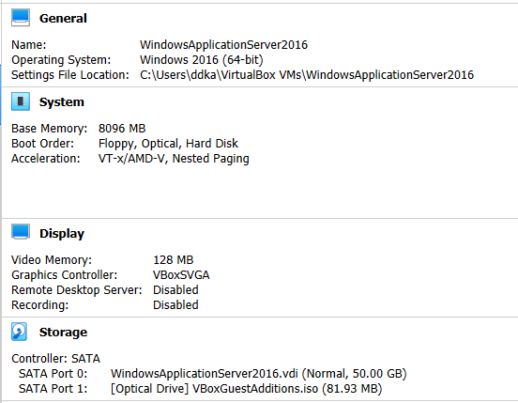518x403 pixels.
Task: Click the Settings File Location: label
Action: [x=70, y=75]
